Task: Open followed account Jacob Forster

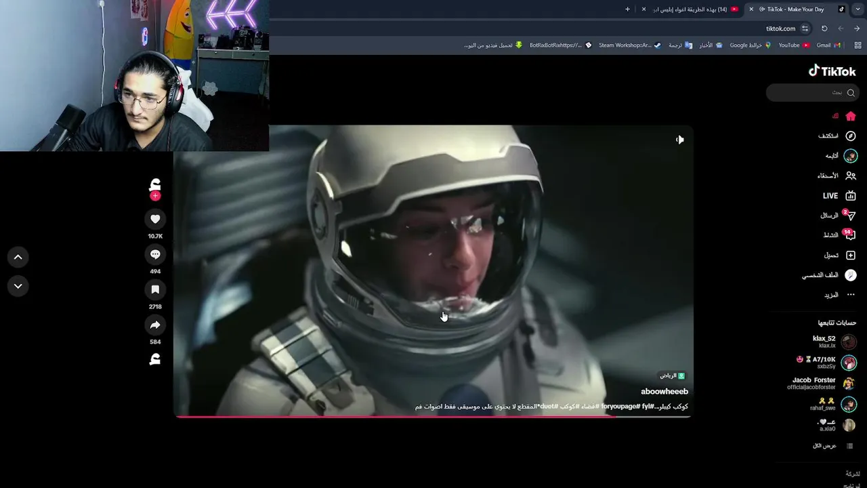Action: pos(822,384)
